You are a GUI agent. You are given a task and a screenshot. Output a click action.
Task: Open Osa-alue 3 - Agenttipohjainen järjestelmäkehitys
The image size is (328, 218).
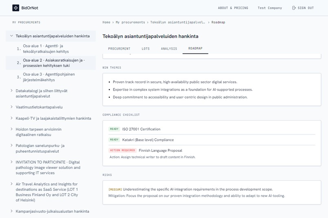click(49, 77)
